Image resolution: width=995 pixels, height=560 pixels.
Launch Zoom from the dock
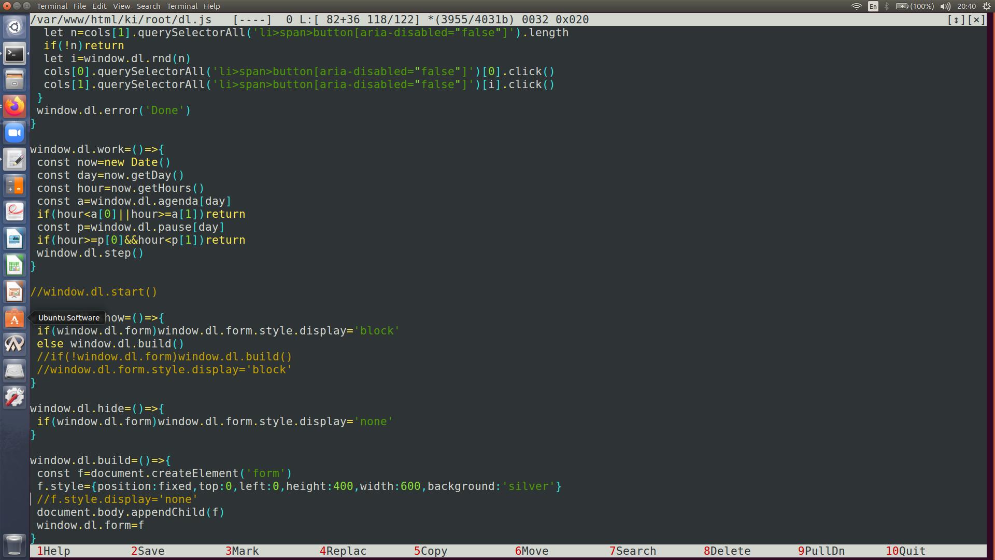tap(15, 133)
